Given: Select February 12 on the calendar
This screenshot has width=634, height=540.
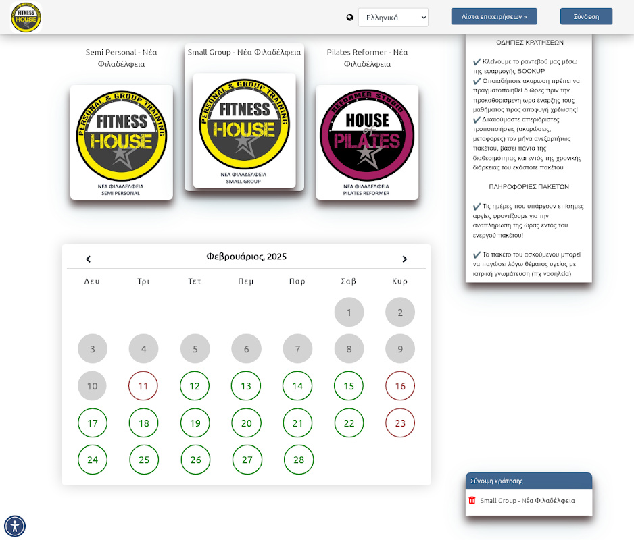Looking at the screenshot, I should tap(195, 385).
